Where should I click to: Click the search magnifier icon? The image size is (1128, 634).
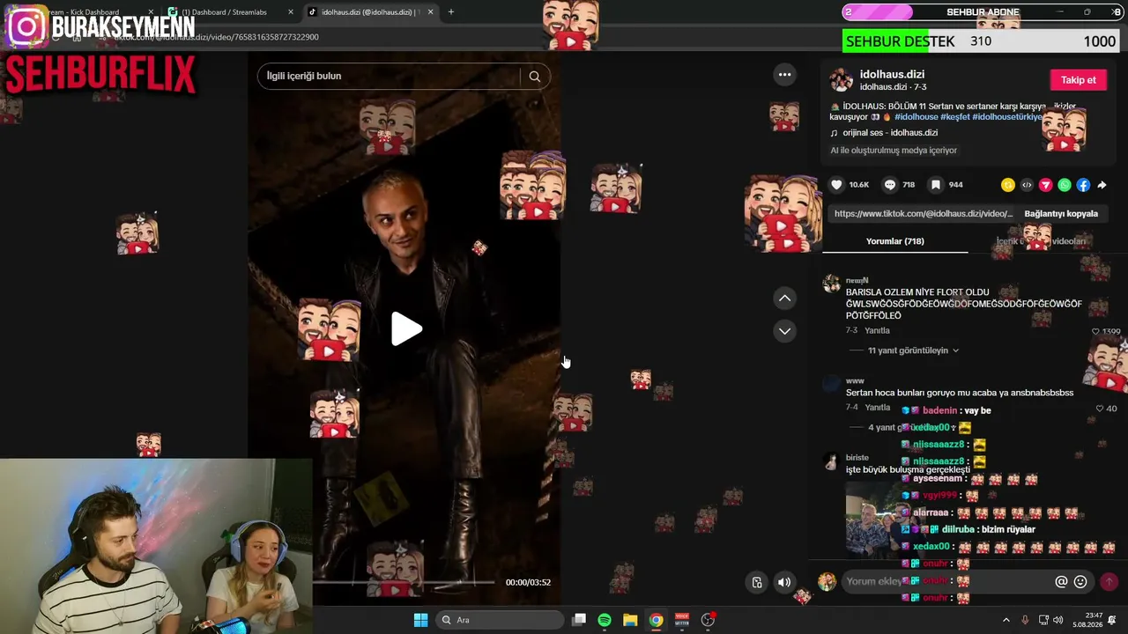pos(534,76)
